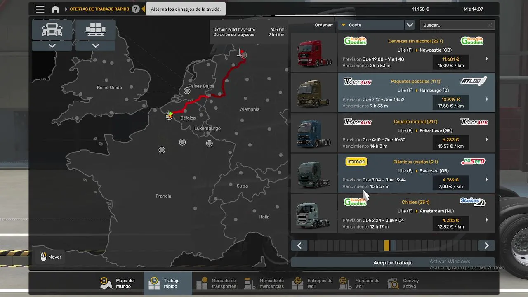528x297 pixels.
Task: Open the Coste sort dropdown
Action: [370, 25]
